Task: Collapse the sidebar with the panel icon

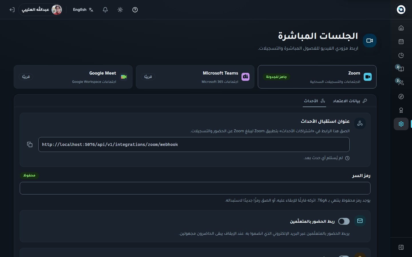Action: (x=401, y=247)
